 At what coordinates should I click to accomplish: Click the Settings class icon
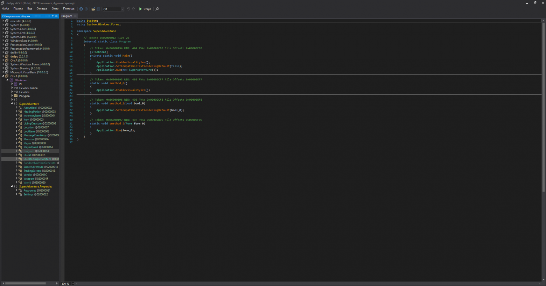pyautogui.click(x=20, y=194)
